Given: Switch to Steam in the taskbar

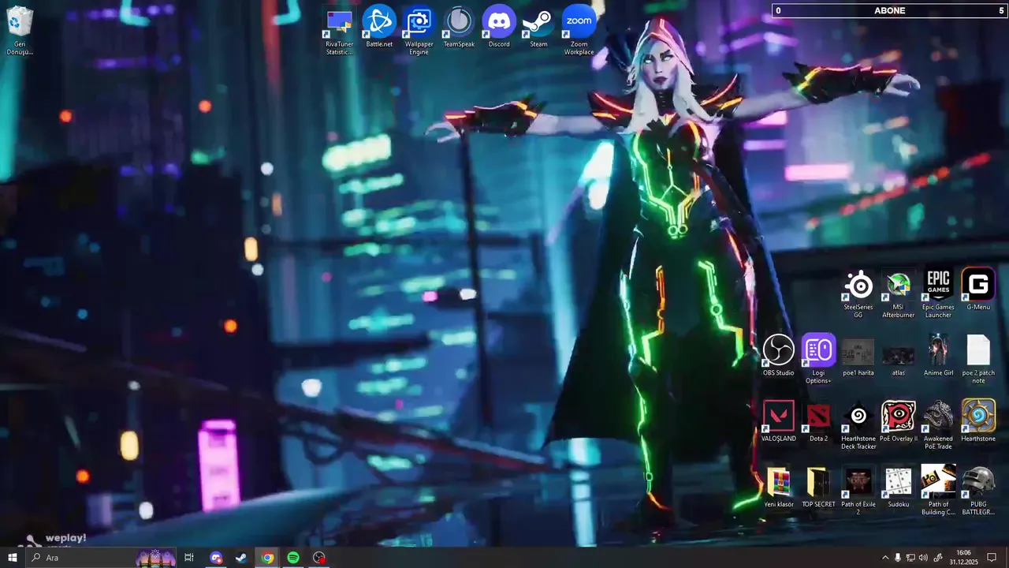Looking at the screenshot, I should tap(241, 558).
